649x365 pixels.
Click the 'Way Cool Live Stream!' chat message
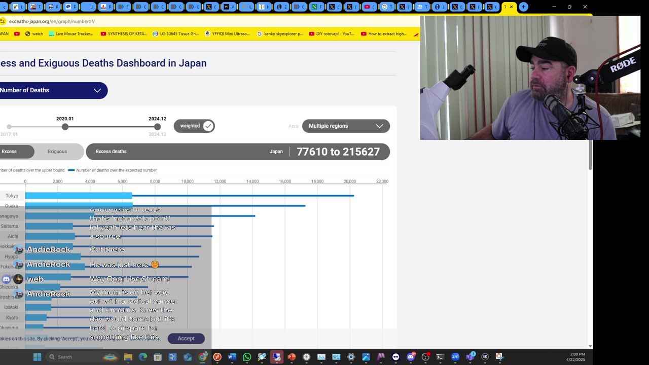pos(130,279)
